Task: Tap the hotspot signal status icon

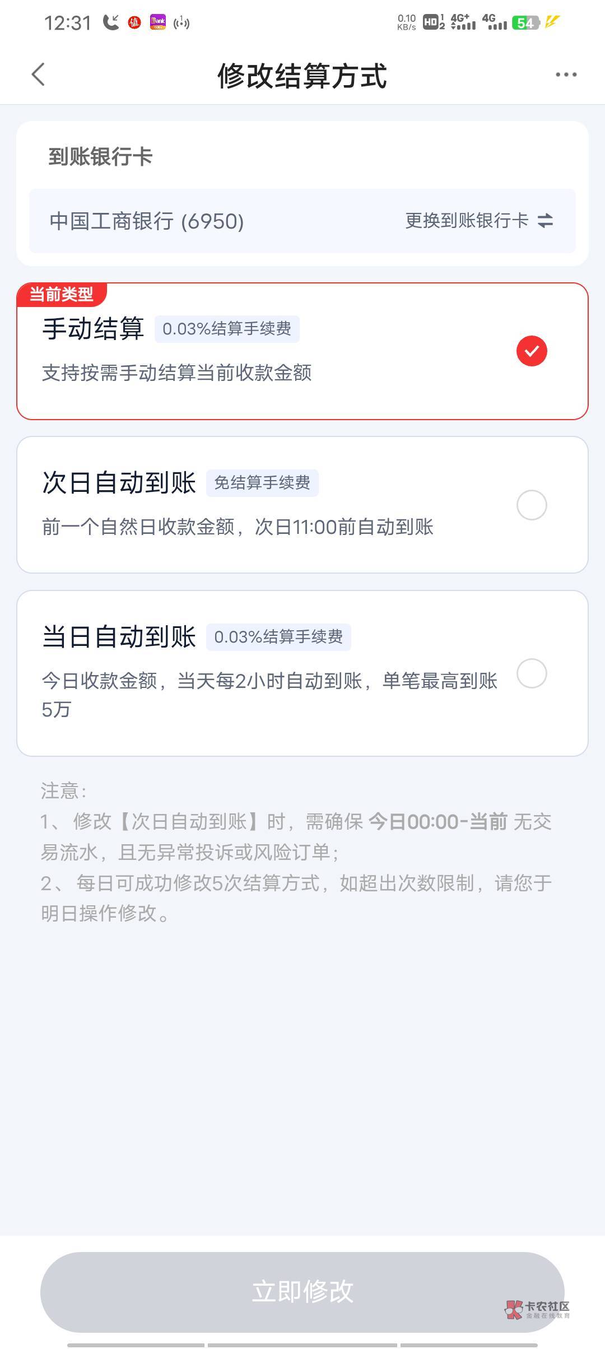Action: [x=182, y=22]
